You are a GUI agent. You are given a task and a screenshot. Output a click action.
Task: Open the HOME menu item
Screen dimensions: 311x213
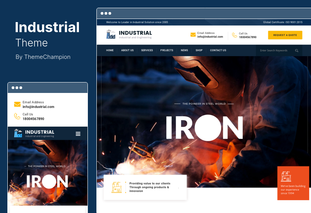(x=110, y=50)
